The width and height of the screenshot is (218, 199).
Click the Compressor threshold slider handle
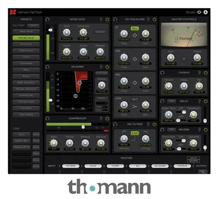point(83,127)
